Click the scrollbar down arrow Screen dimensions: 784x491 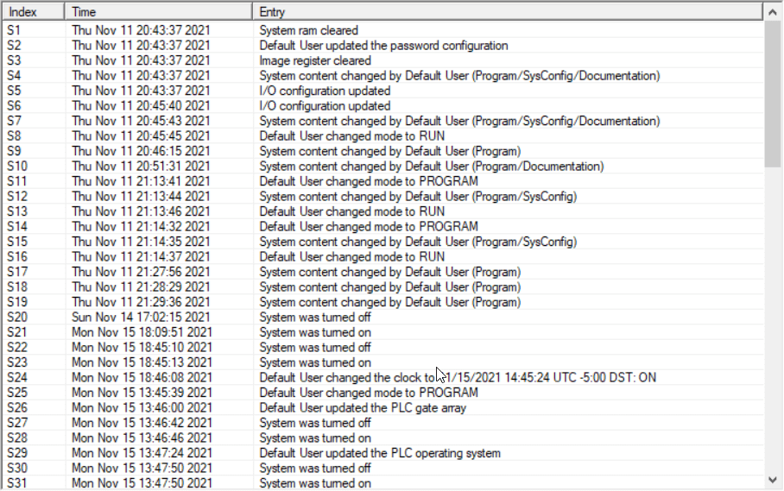[771, 479]
